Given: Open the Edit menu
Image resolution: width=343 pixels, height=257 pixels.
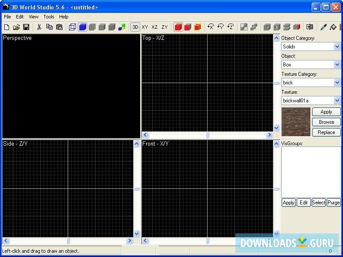Looking at the screenshot, I should coord(20,17).
